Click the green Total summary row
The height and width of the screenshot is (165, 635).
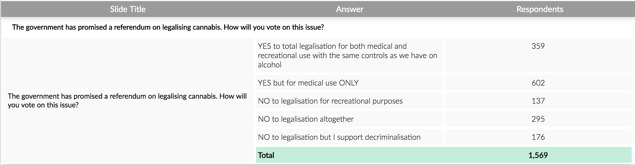399,155
